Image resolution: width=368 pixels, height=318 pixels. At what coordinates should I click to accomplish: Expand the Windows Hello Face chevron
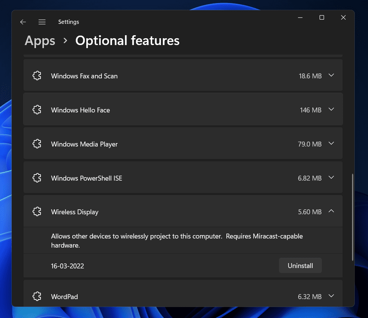point(331,110)
